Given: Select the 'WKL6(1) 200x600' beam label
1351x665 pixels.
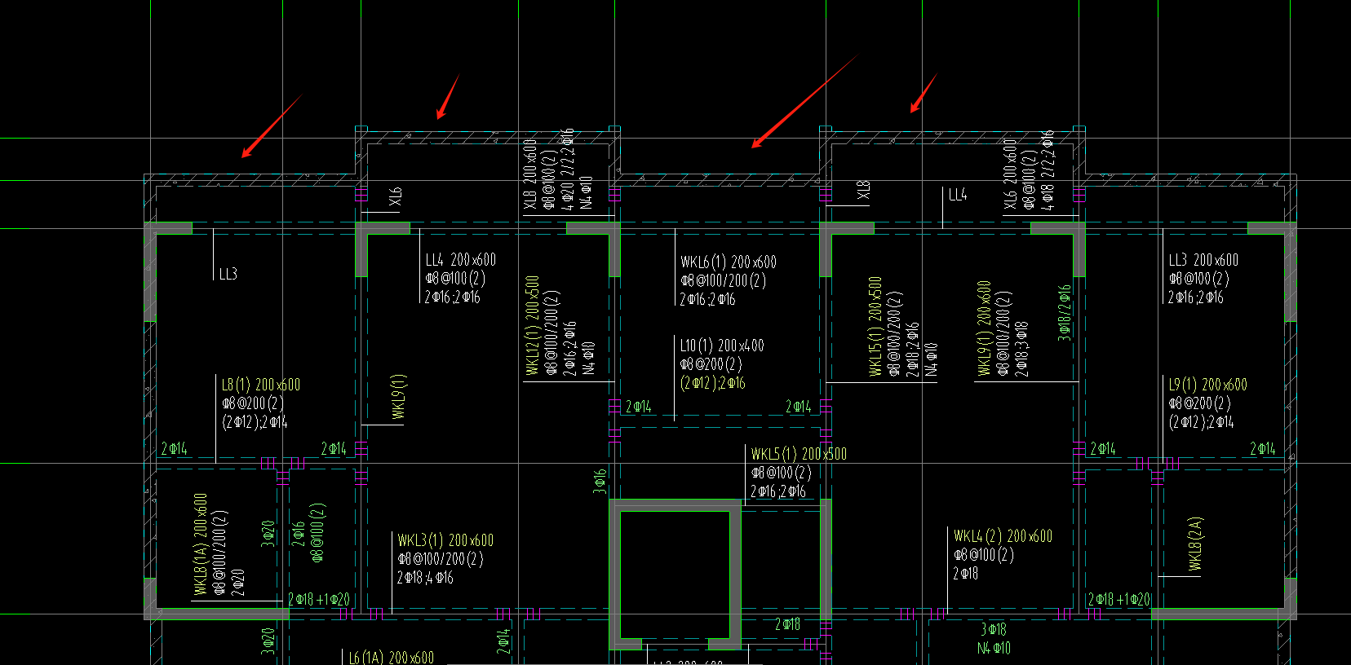Looking at the screenshot, I should click(729, 262).
